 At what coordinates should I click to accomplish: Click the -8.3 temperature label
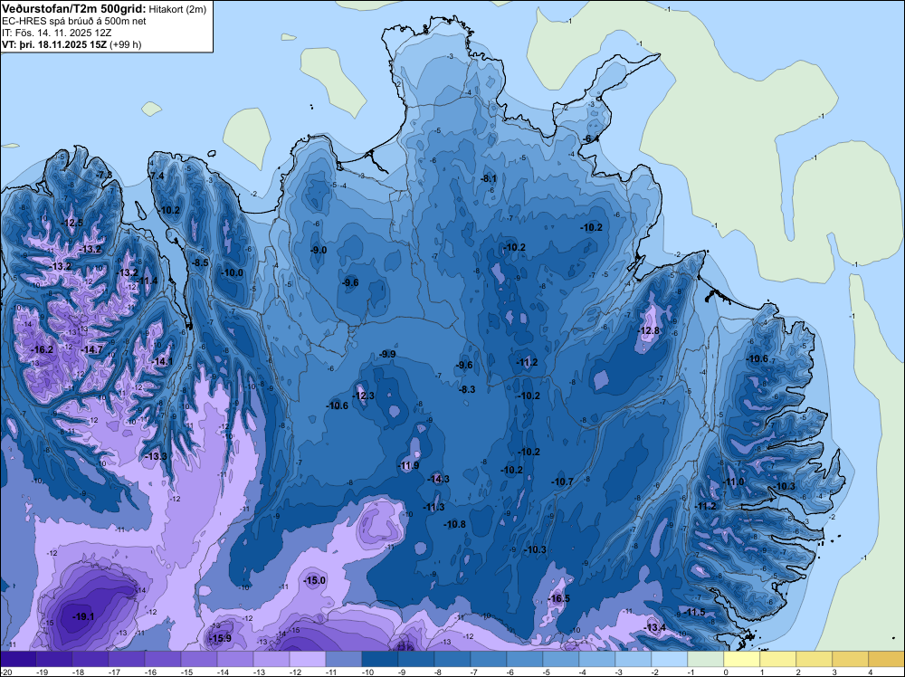pyautogui.click(x=467, y=389)
